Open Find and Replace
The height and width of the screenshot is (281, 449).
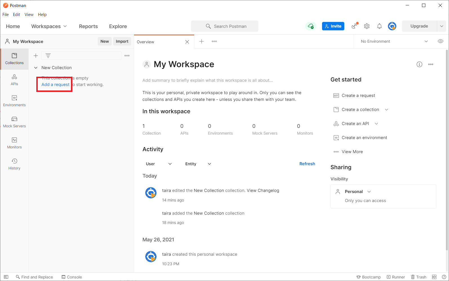click(34, 277)
